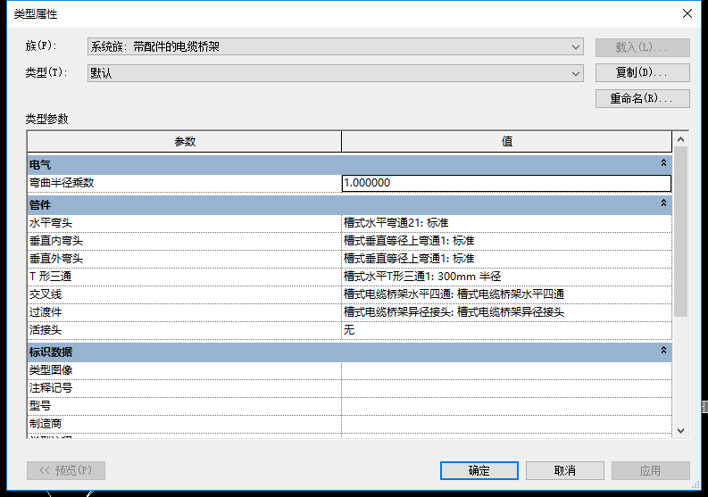Click the 复制(D)... button
Screen dimensions: 708x497
coord(642,72)
